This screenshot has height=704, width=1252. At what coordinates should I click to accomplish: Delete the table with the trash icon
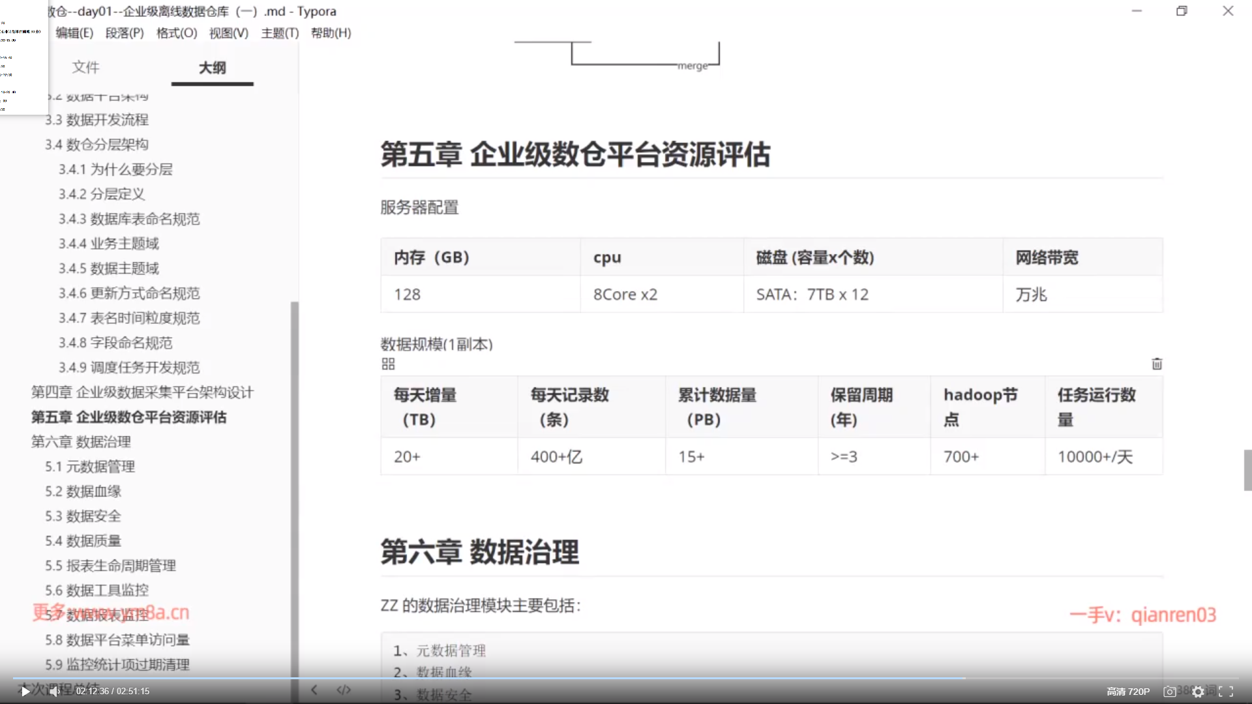tap(1157, 364)
